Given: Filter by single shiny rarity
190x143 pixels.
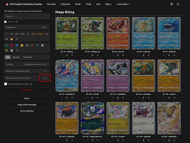Looking at the screenshot, I should click(x=47, y=34).
